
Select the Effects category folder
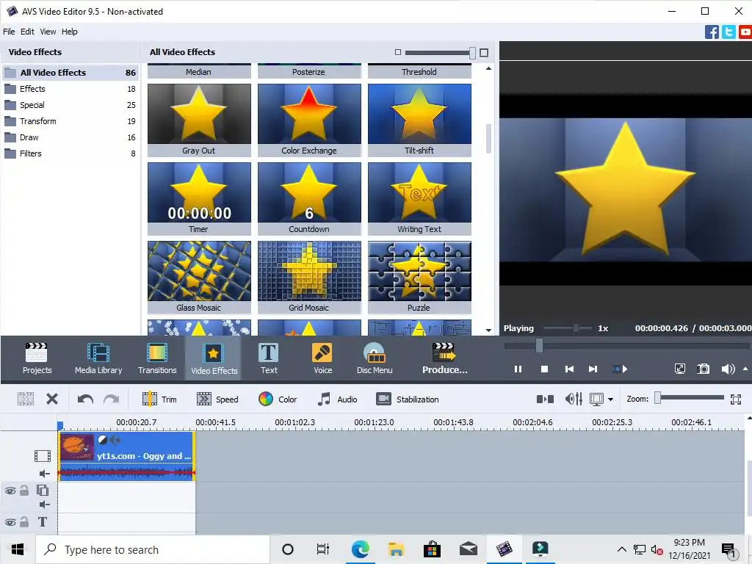point(70,89)
